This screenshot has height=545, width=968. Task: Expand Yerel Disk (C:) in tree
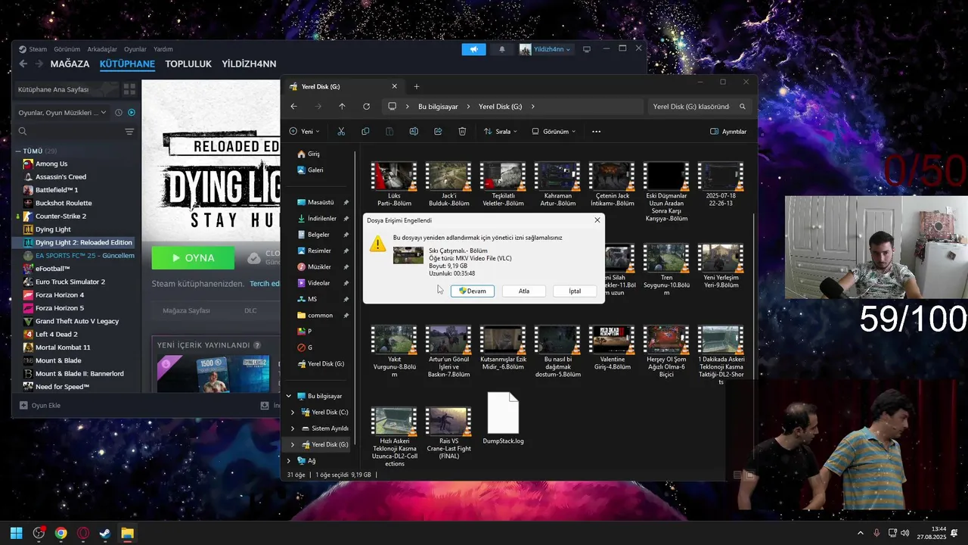tap(293, 412)
